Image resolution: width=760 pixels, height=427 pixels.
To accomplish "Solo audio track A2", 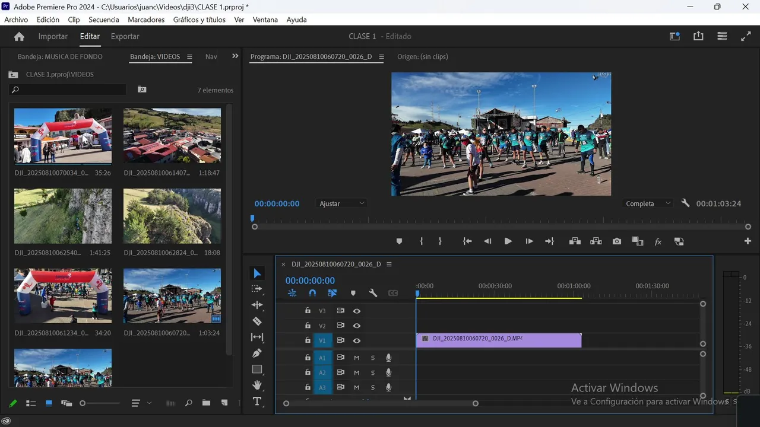I will 373,372.
